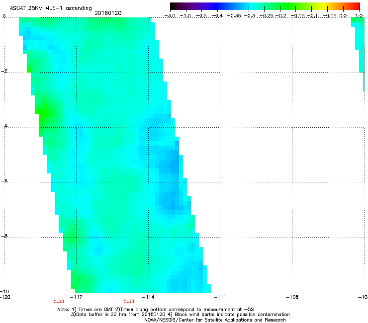The height and width of the screenshot is (323, 368).
Task: Pick the red end of the colorbar
Action: point(356,6)
